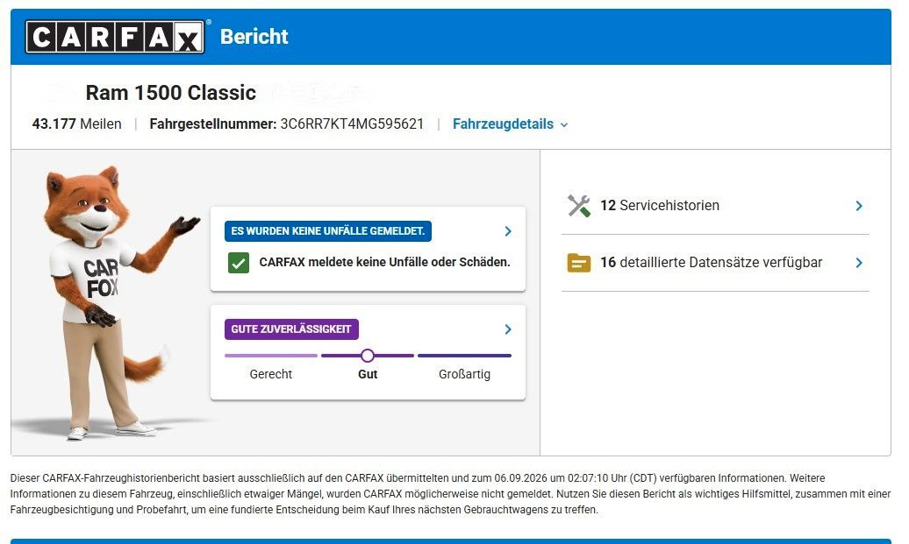Click the yellow folder records icon
This screenshot has height=544, width=909.
tap(578, 263)
